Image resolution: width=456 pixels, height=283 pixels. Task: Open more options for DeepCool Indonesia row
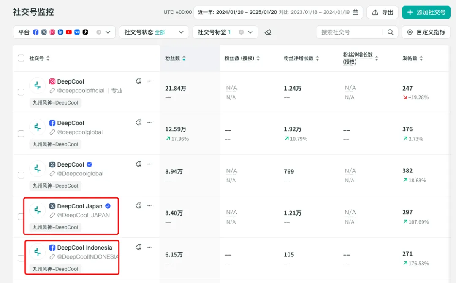[150, 247]
